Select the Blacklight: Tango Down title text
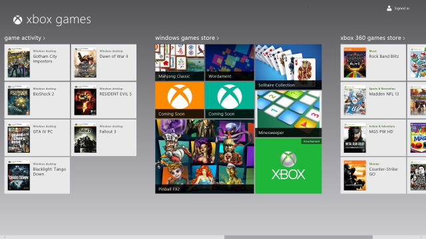Viewport: 426px width, 239px height. pos(49,171)
